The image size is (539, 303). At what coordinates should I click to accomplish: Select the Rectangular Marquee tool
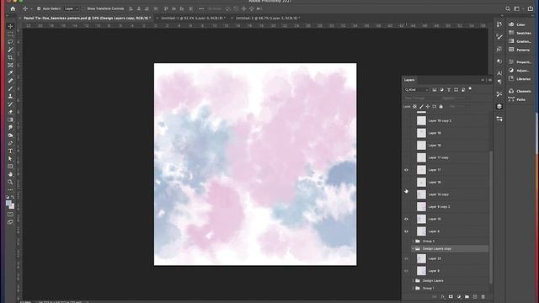click(x=10, y=35)
